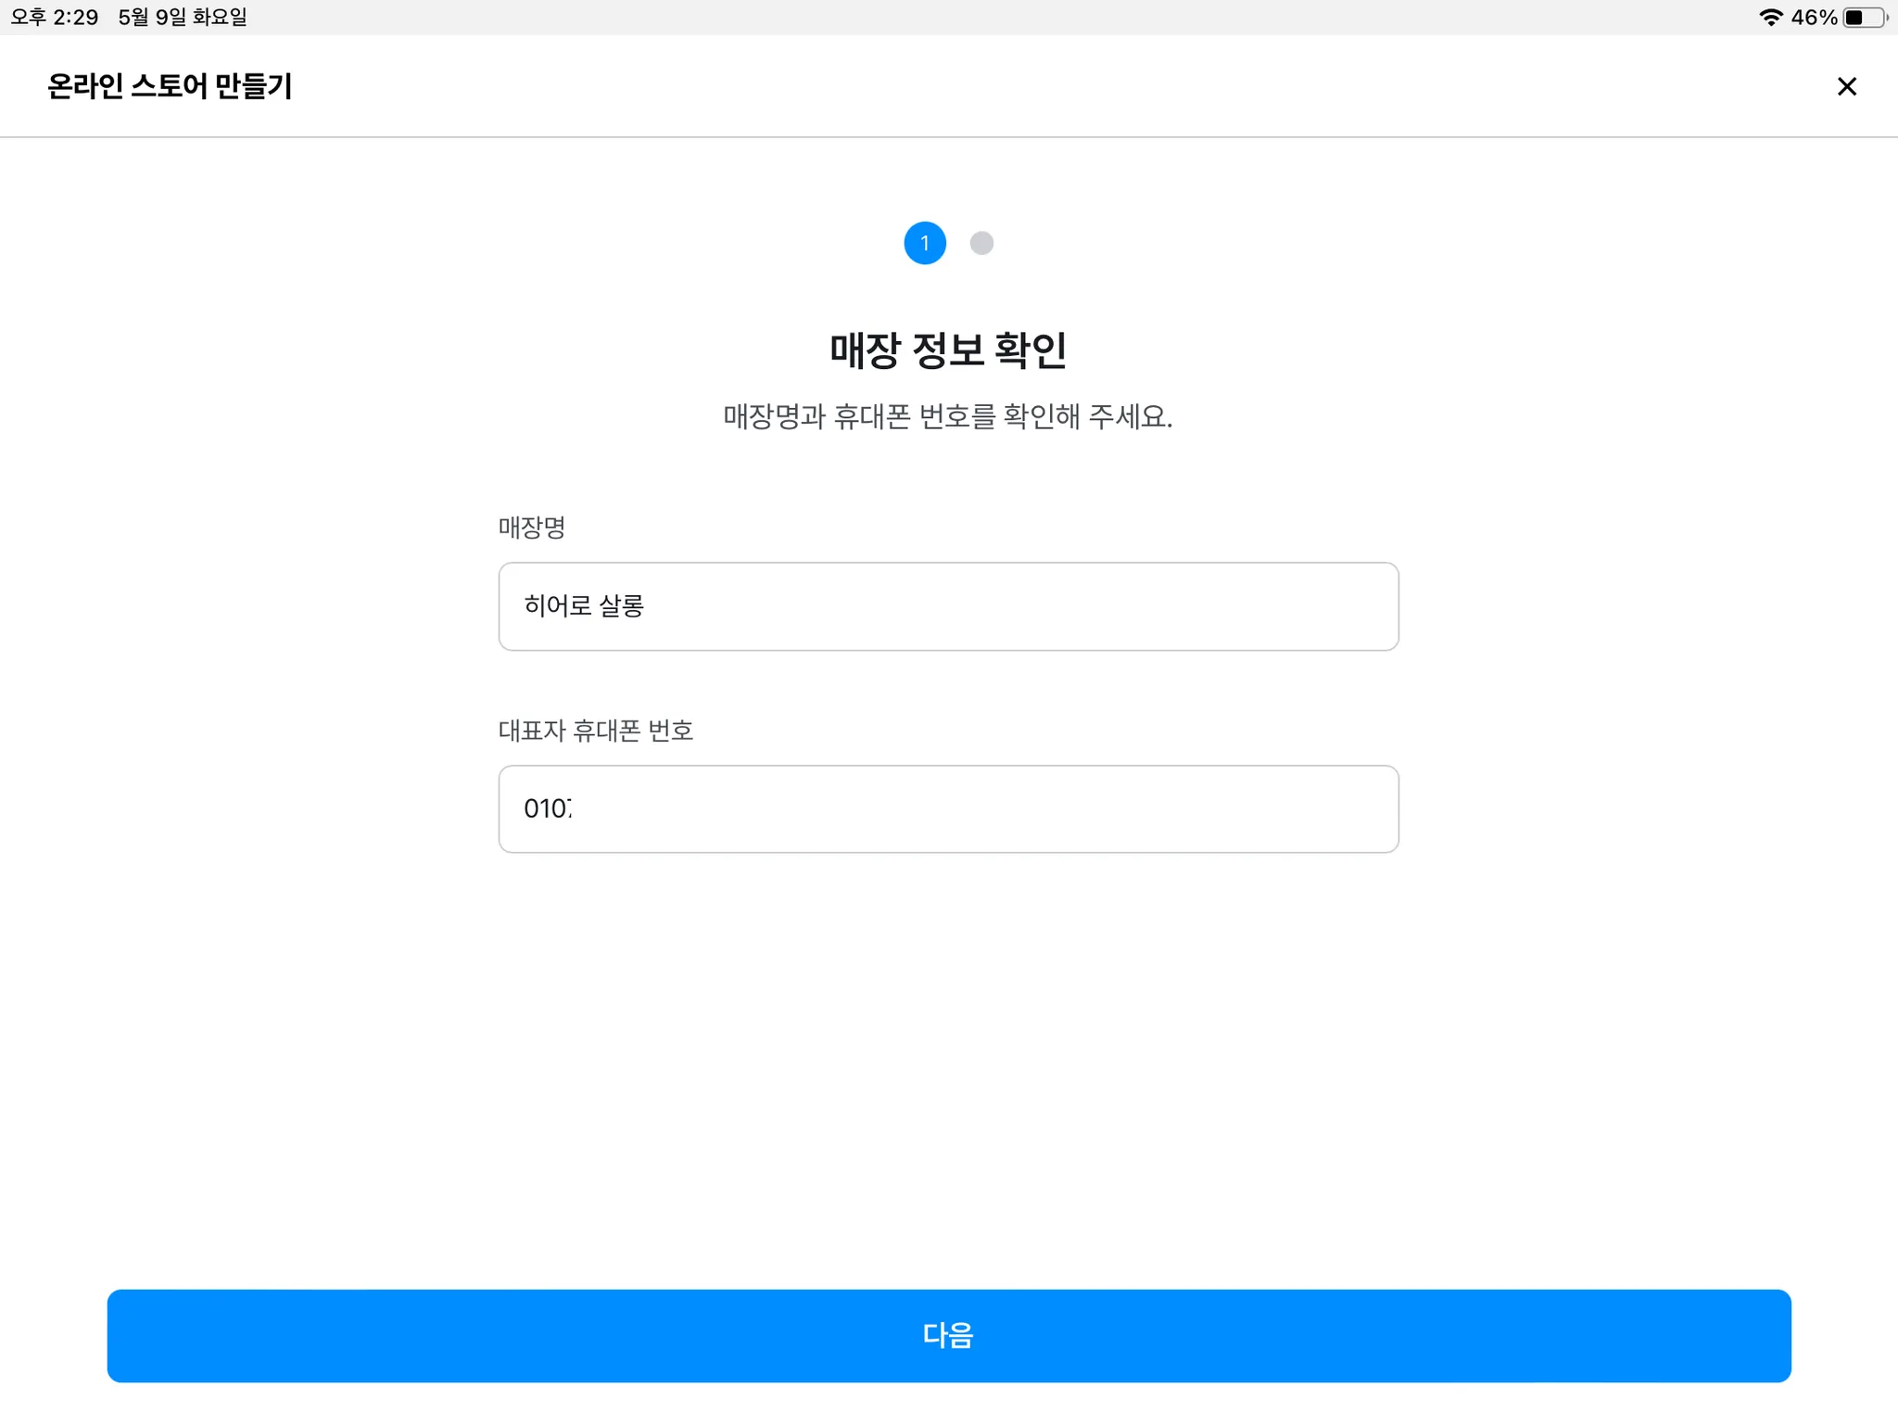Click the gray step 2 dot
The image size is (1898, 1424).
tap(981, 243)
